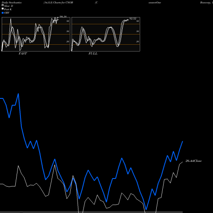Click the 'Bancorp' text at top right

pyautogui.click(x=205, y=3)
